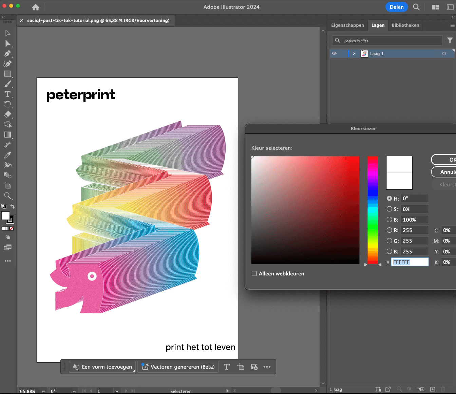This screenshot has height=394, width=456.
Task: Select the Pen tool
Action: coord(7,54)
